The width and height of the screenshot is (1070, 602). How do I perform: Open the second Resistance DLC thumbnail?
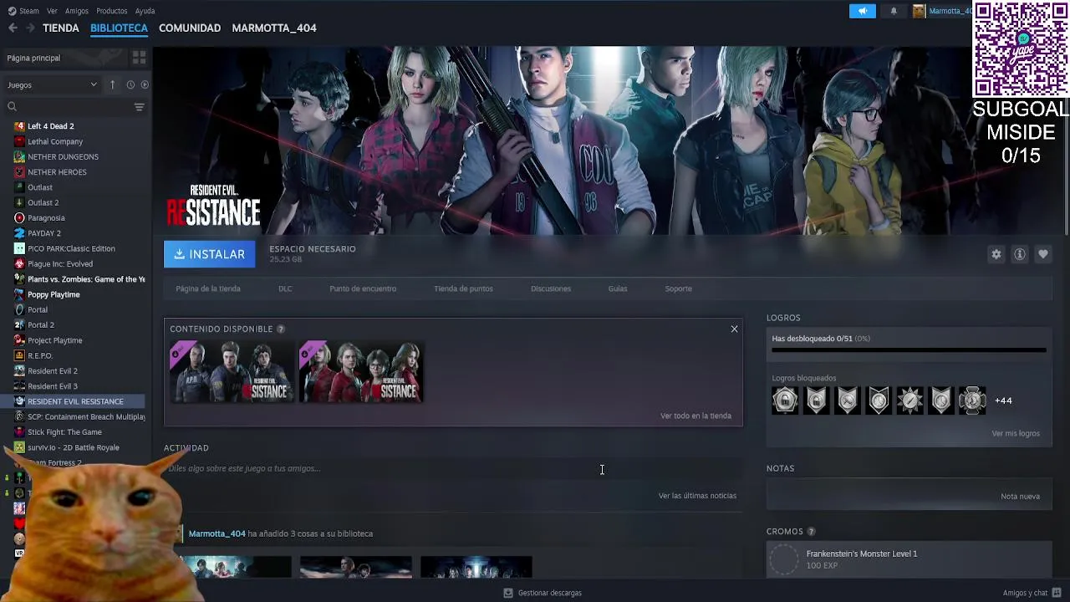(x=361, y=372)
